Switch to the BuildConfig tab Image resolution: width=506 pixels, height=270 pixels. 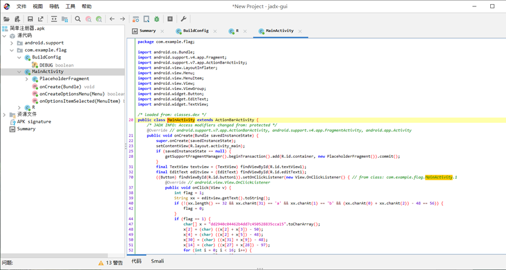point(195,31)
